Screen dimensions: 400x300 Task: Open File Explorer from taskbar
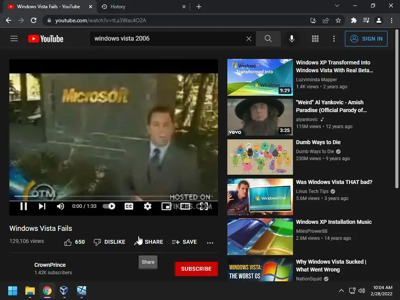(30, 291)
